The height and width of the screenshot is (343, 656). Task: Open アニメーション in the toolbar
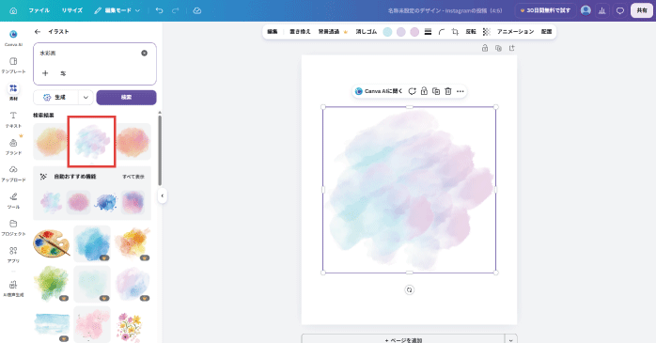point(515,31)
